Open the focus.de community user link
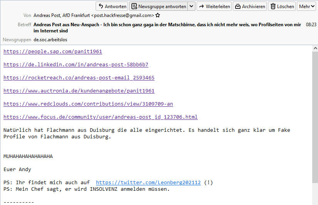Viewport: 318px width, 205px height. (x=100, y=117)
